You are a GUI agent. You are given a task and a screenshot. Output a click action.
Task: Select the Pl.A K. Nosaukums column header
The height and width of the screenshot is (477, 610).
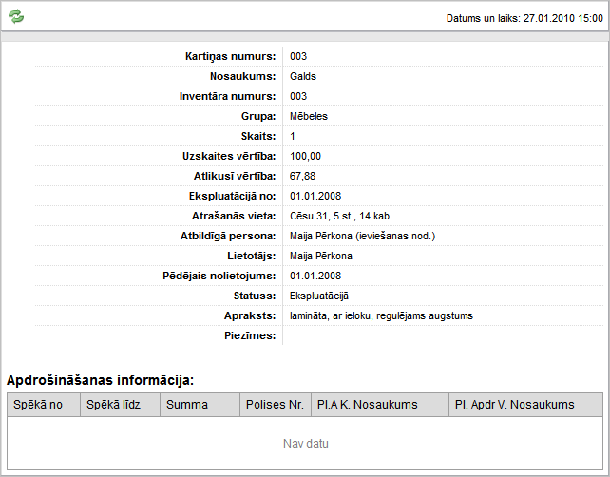pos(379,405)
